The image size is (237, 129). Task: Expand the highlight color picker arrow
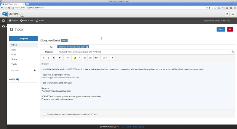79,58
